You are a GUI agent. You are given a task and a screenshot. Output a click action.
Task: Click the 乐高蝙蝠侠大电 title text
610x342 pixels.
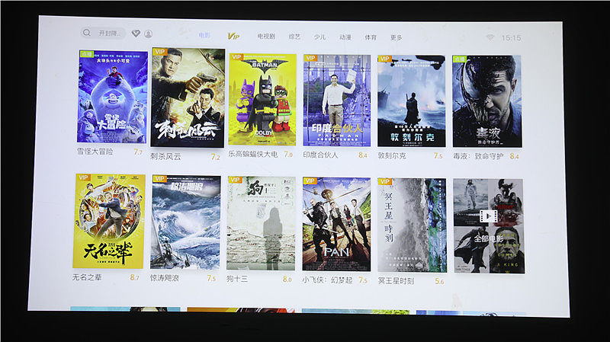(253, 154)
